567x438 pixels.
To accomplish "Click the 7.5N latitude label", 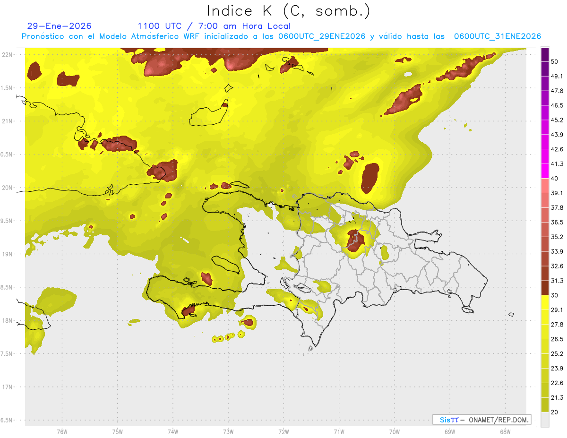I will pyautogui.click(x=7, y=354).
